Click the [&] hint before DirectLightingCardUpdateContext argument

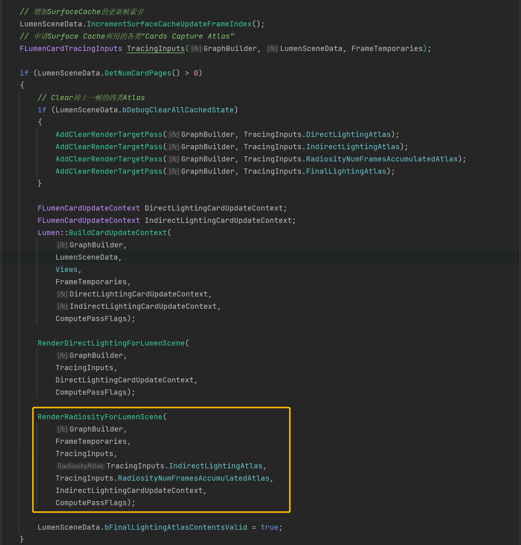pos(62,294)
